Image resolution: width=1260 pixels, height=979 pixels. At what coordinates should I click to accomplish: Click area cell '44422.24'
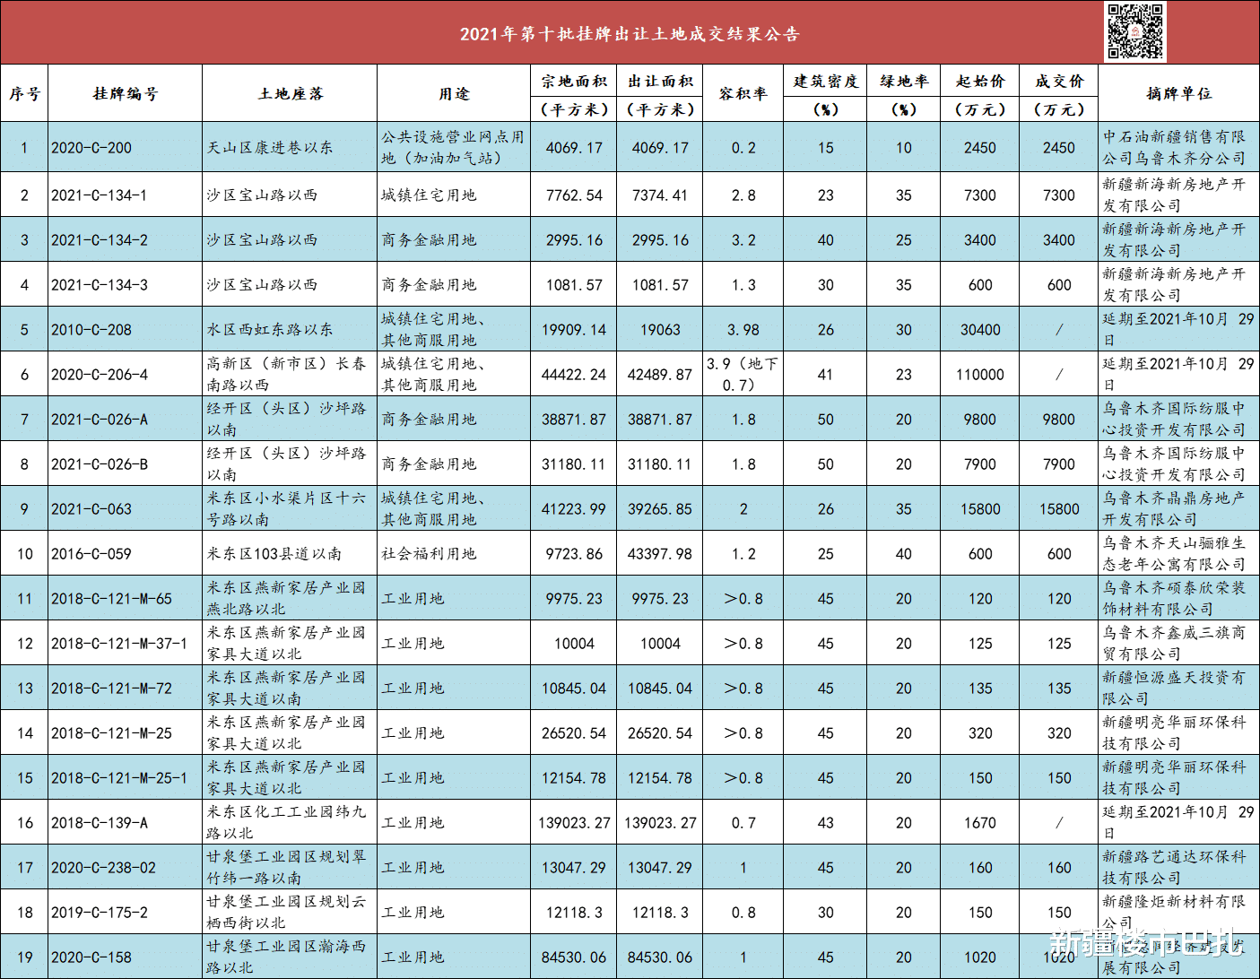(x=574, y=374)
